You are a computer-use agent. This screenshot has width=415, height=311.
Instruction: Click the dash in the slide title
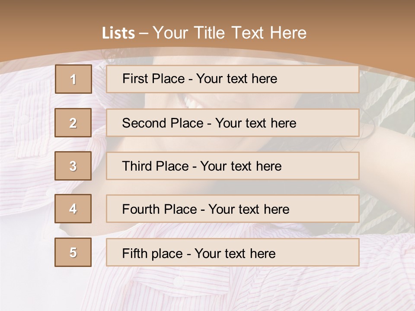tap(143, 33)
